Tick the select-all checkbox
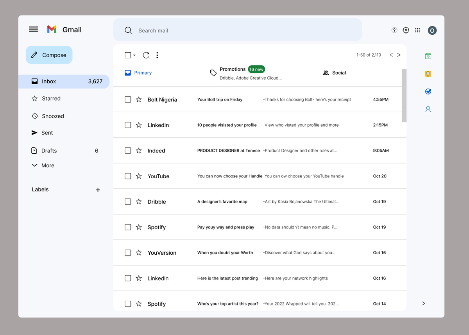The width and height of the screenshot is (469, 335). 128,55
